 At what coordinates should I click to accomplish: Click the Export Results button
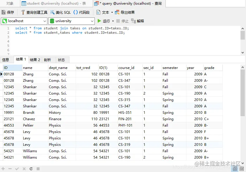pyautogui.click(x=125, y=12)
